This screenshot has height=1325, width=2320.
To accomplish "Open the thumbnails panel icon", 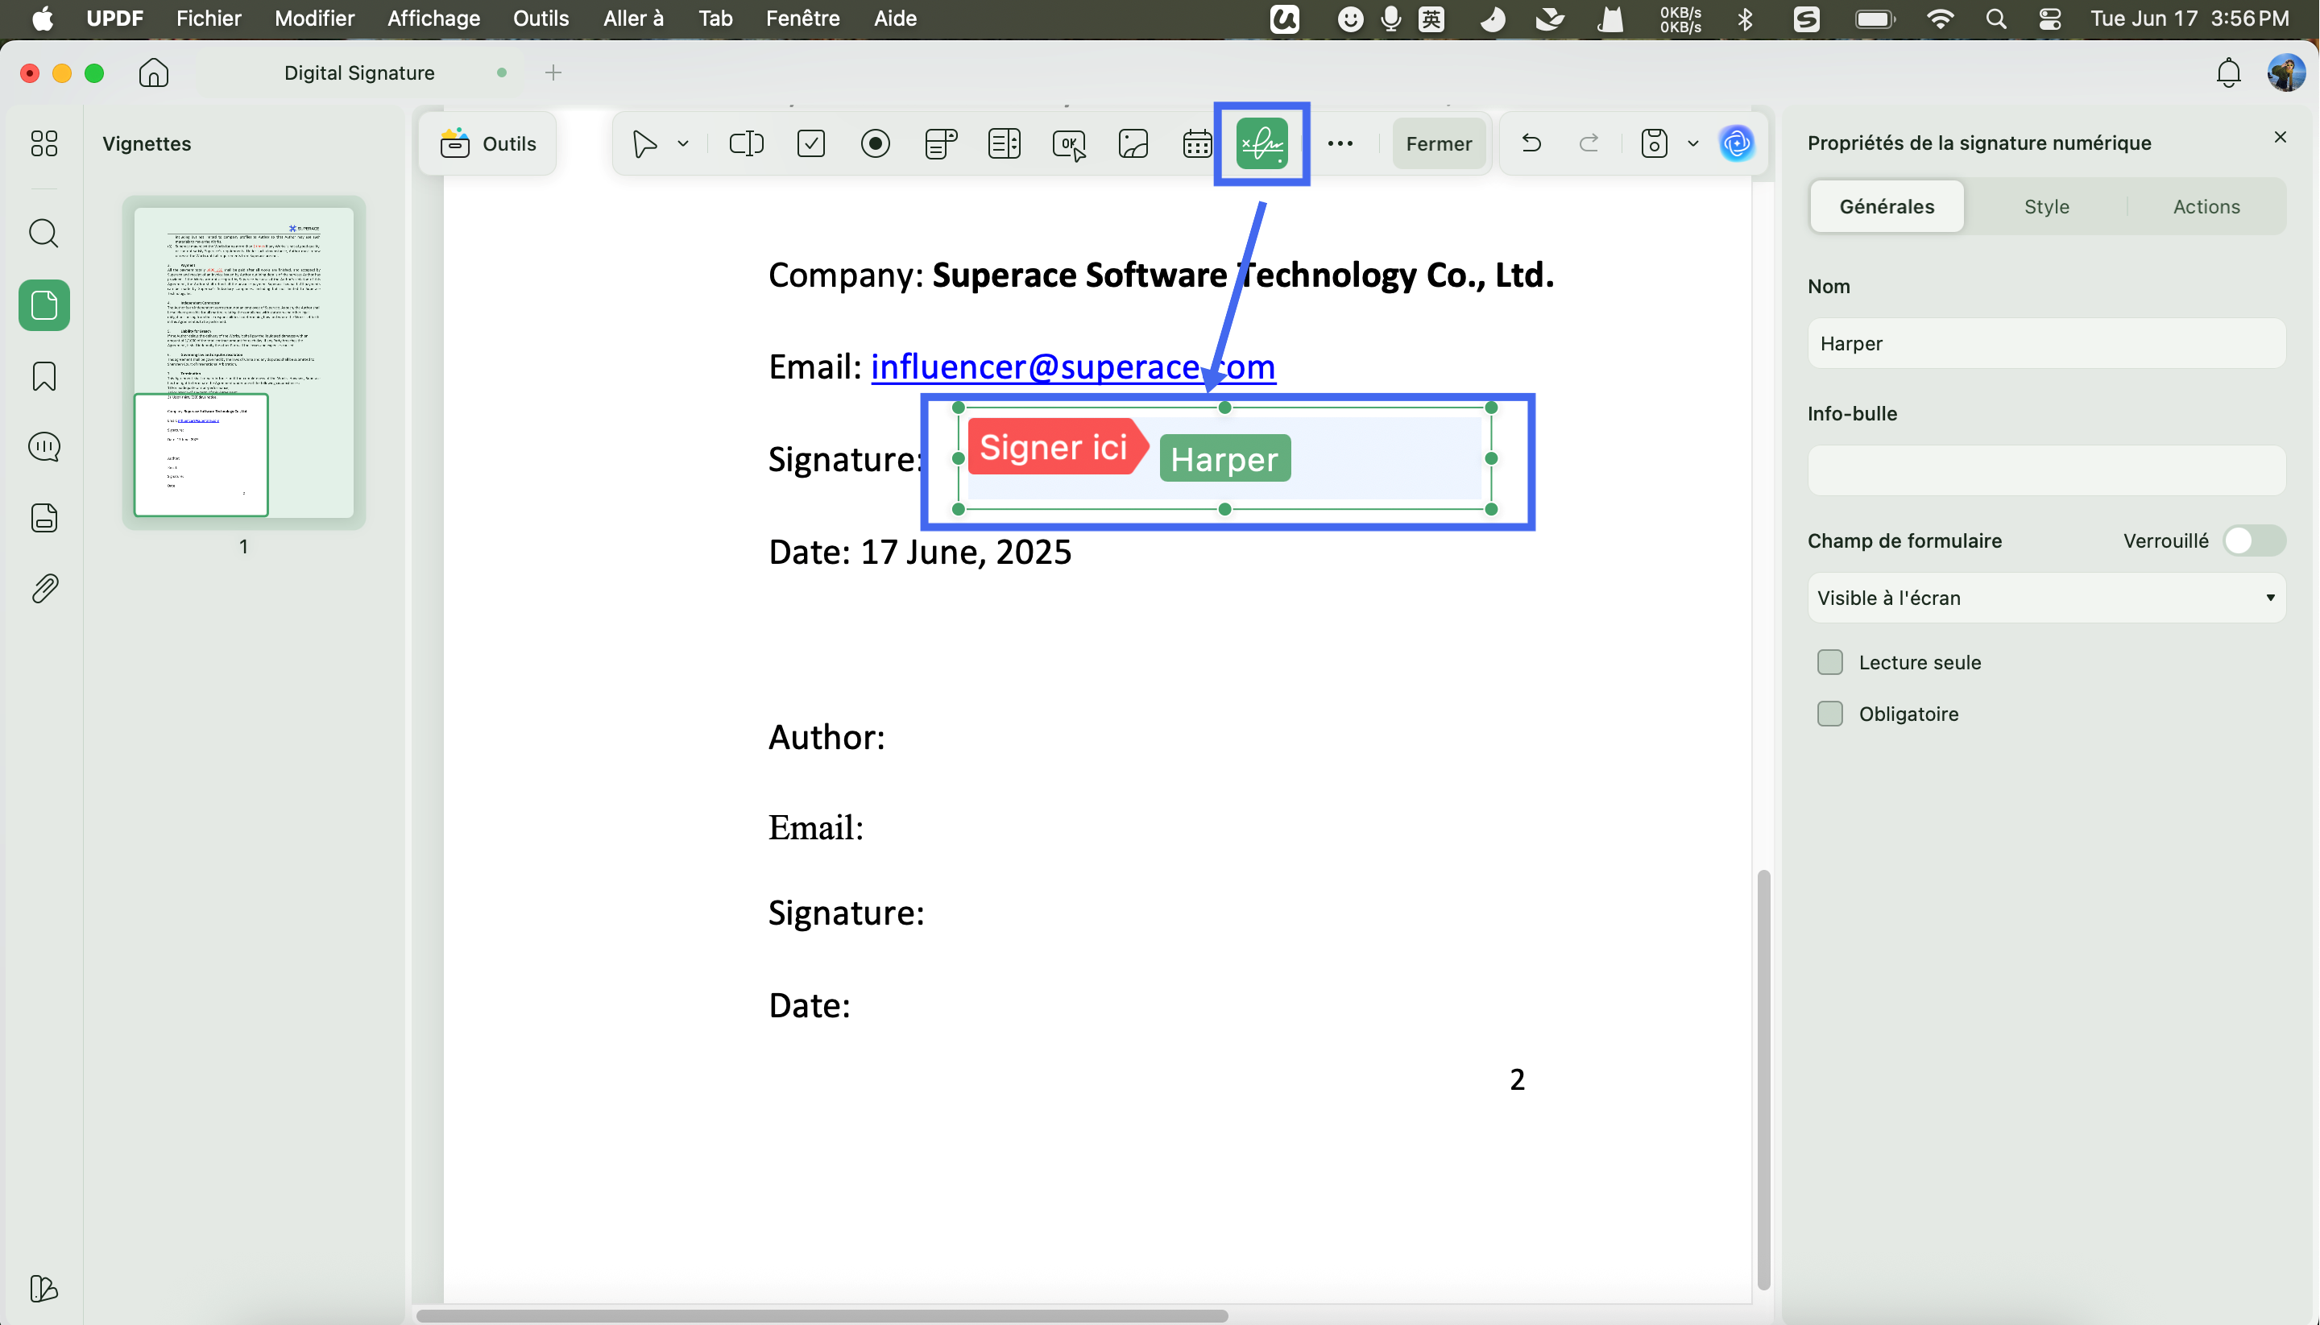I will pyautogui.click(x=43, y=304).
